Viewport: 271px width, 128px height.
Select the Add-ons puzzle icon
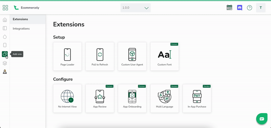pyautogui.click(x=5, y=54)
